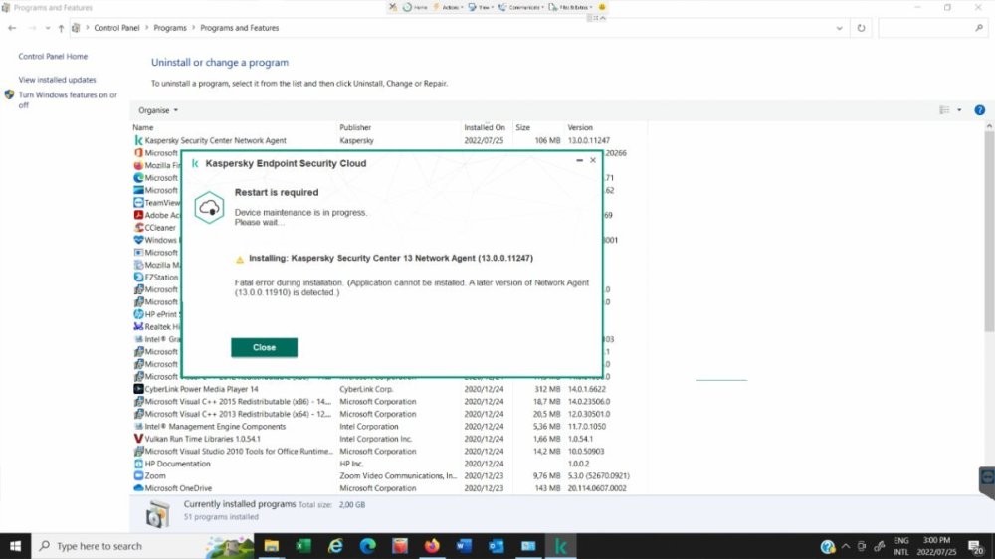Image resolution: width=995 pixels, height=559 pixels.
Task: Open Excel from the taskbar
Action: point(303,546)
